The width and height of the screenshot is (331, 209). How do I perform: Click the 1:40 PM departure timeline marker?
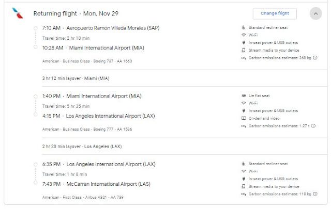(x=35, y=96)
